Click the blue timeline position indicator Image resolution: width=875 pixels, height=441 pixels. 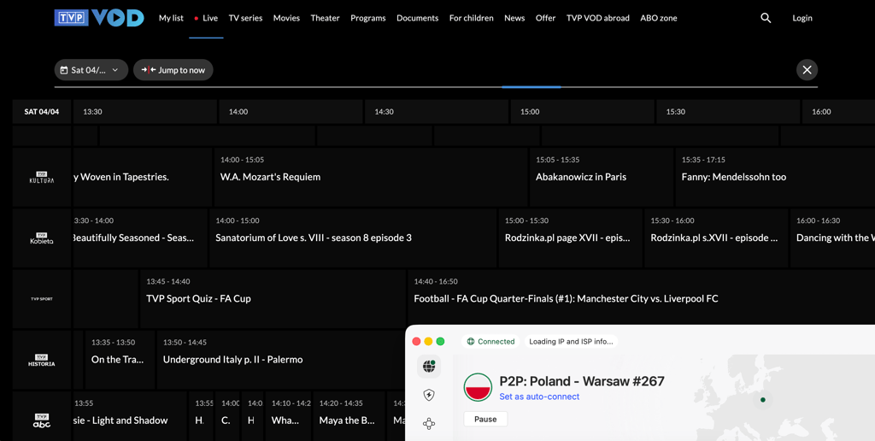pos(531,87)
